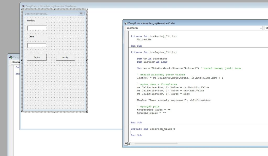The image size is (268, 156).
Task: Click the "Dim ws As Worksheet" line
Action: point(152,59)
